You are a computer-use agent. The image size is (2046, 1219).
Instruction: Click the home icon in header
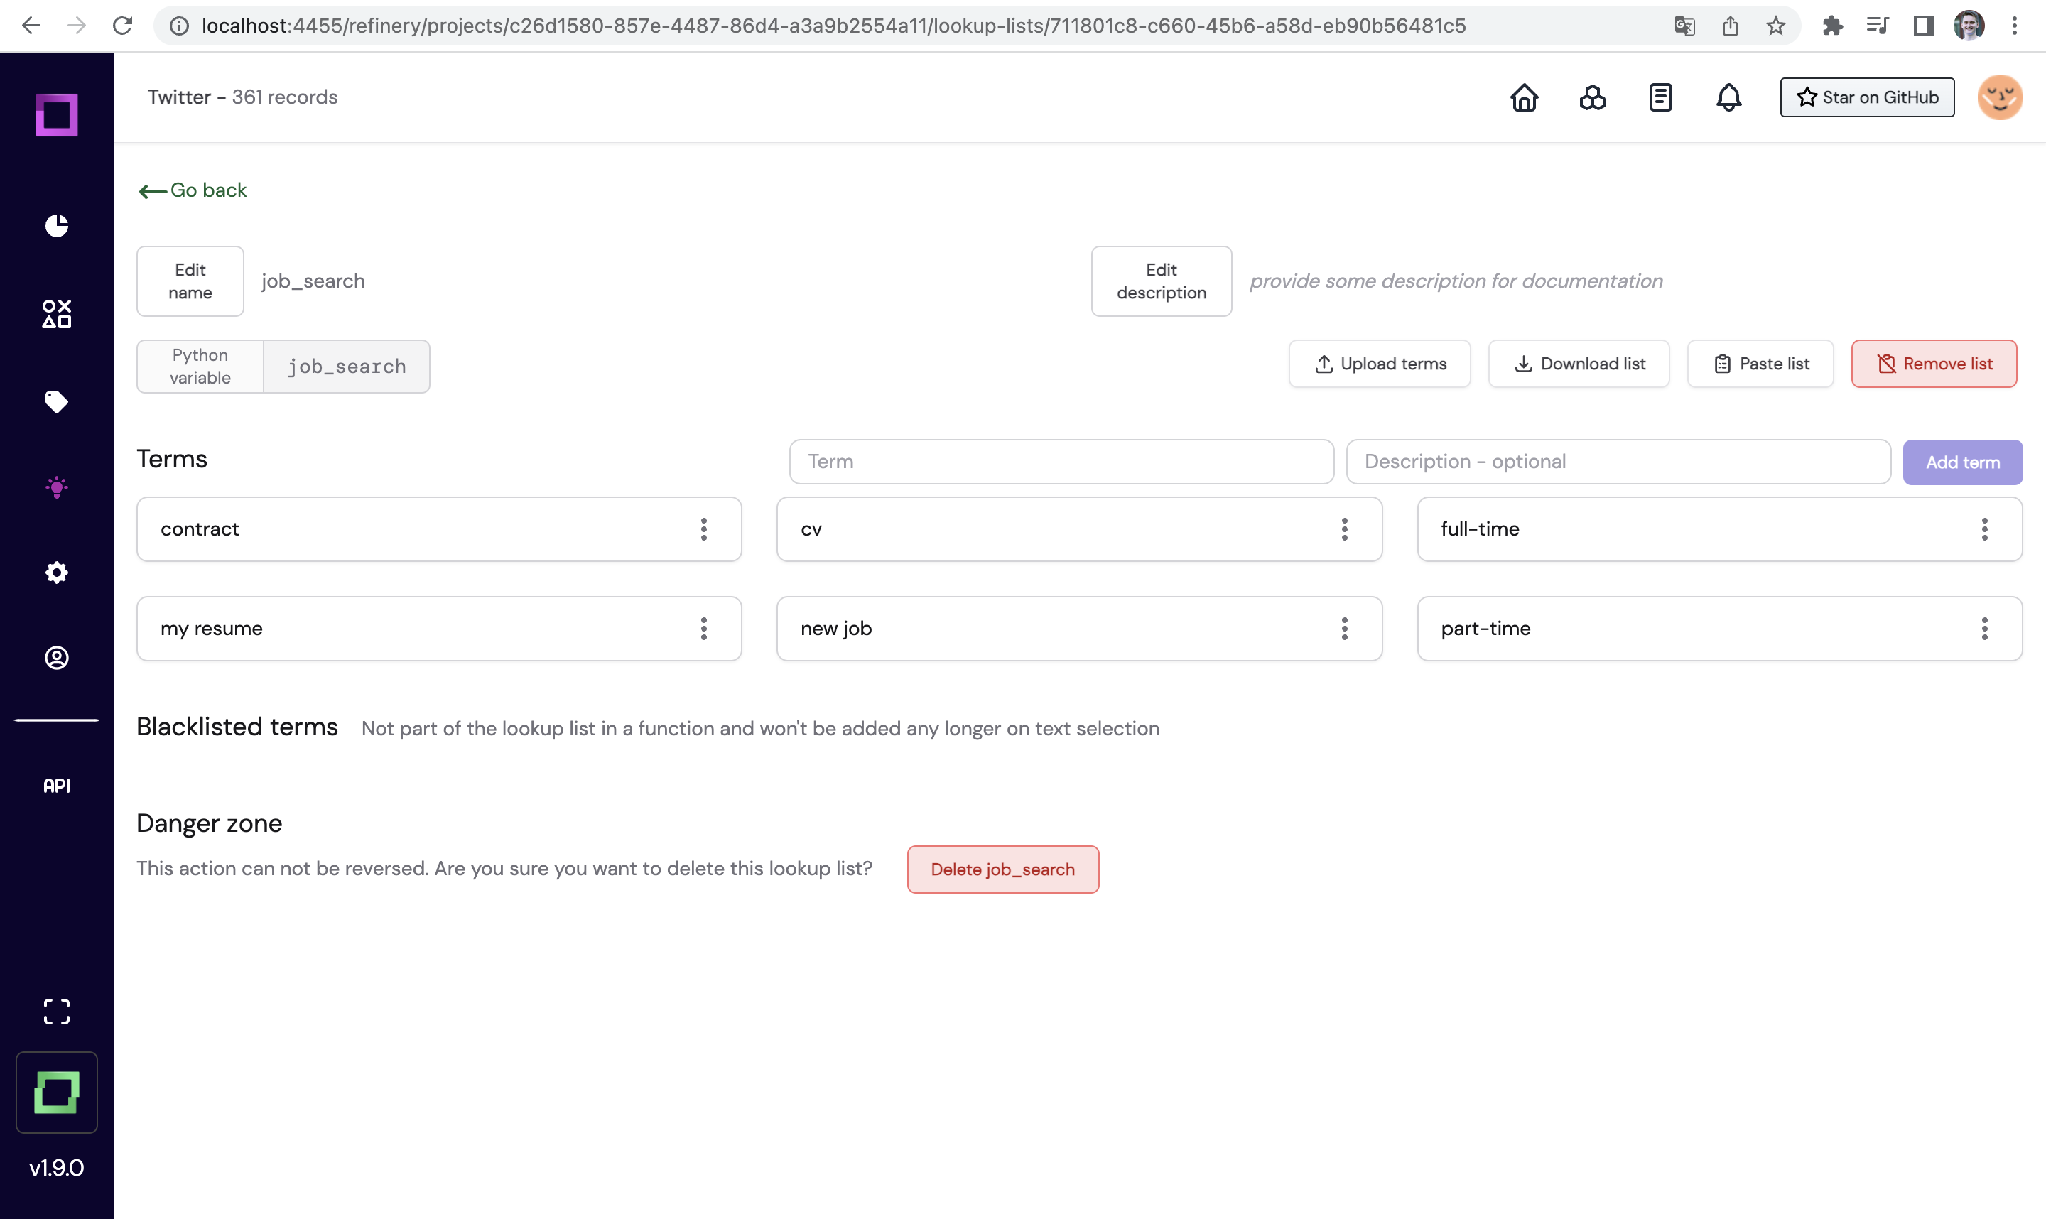[1525, 98]
